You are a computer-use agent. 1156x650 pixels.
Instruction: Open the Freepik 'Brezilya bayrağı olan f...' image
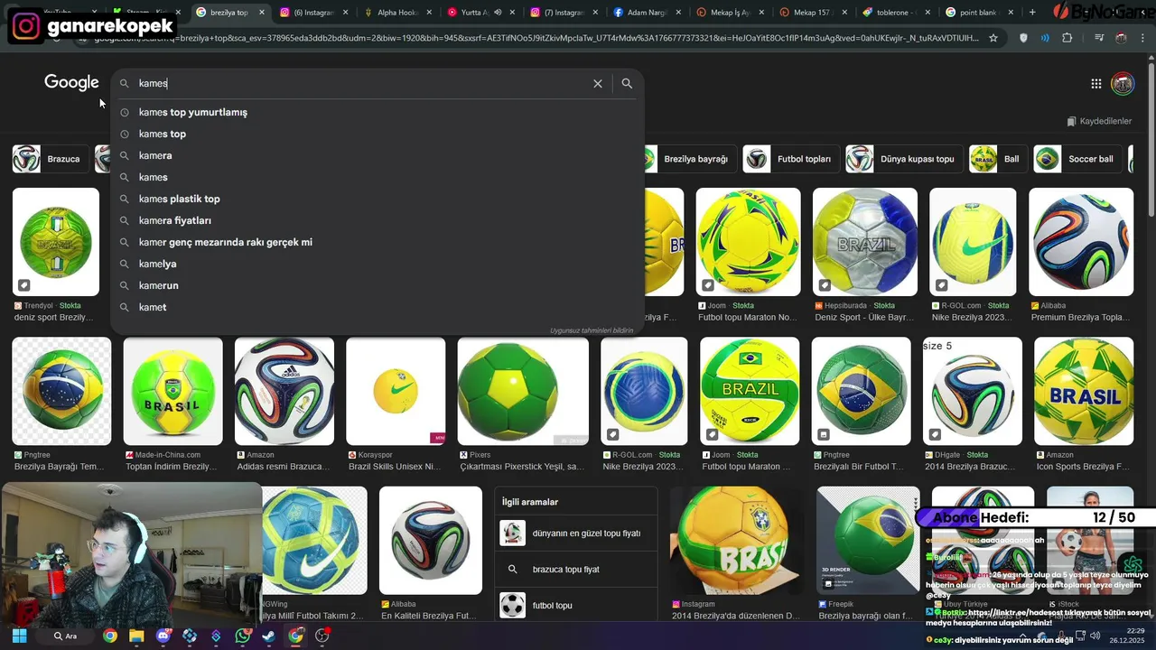(868, 541)
